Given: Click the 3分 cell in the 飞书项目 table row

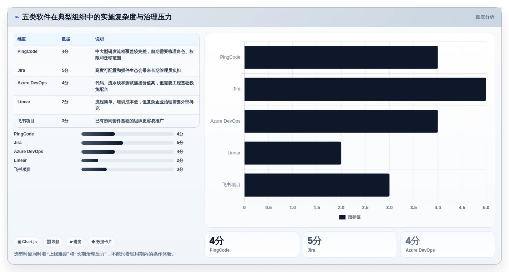Looking at the screenshot, I should click(65, 121).
